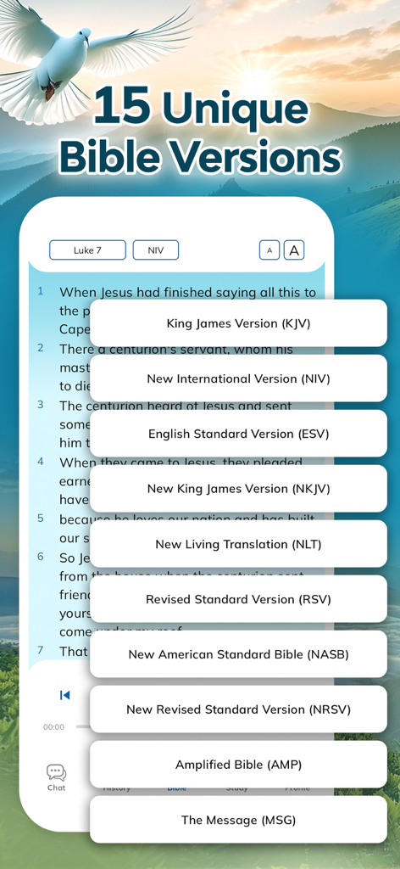Select New American Standard Bible (NASB)
This screenshot has height=869, width=400.
click(238, 654)
